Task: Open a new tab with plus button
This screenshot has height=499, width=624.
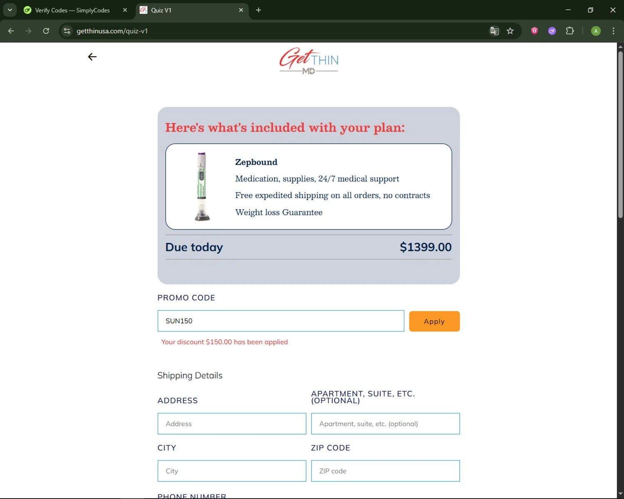Action: click(x=258, y=10)
